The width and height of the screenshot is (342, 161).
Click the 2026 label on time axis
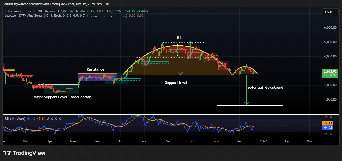(264, 141)
